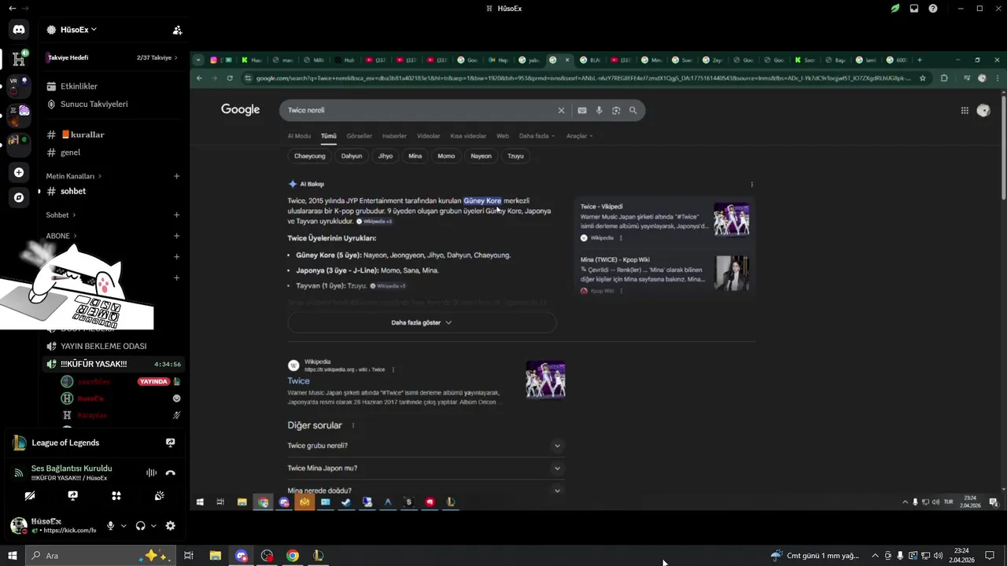Image resolution: width=1007 pixels, height=566 pixels.
Task: Select the Tzuyu filter chip
Action: coord(515,156)
